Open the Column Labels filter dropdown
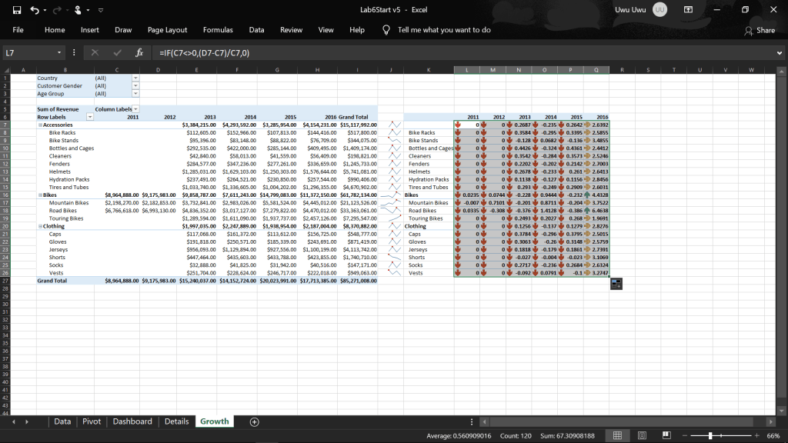The width and height of the screenshot is (788, 443). pos(135,109)
